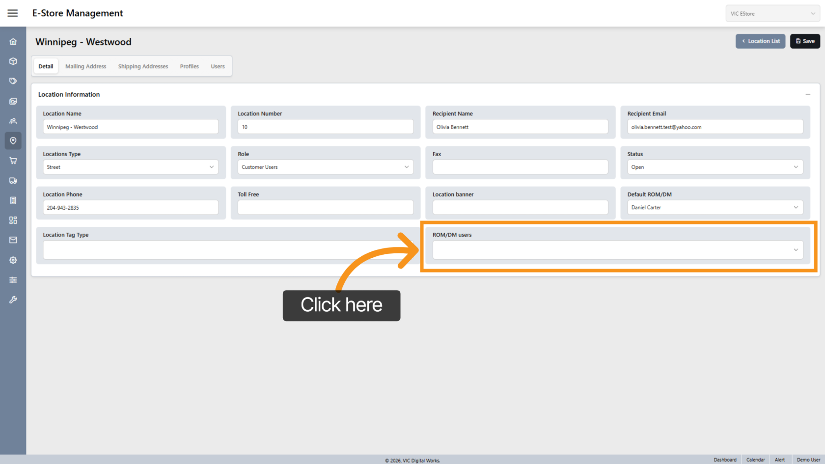Expand the ROM/DM users dropdown

(x=617, y=250)
